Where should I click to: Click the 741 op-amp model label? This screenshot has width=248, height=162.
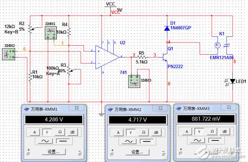click(x=123, y=73)
